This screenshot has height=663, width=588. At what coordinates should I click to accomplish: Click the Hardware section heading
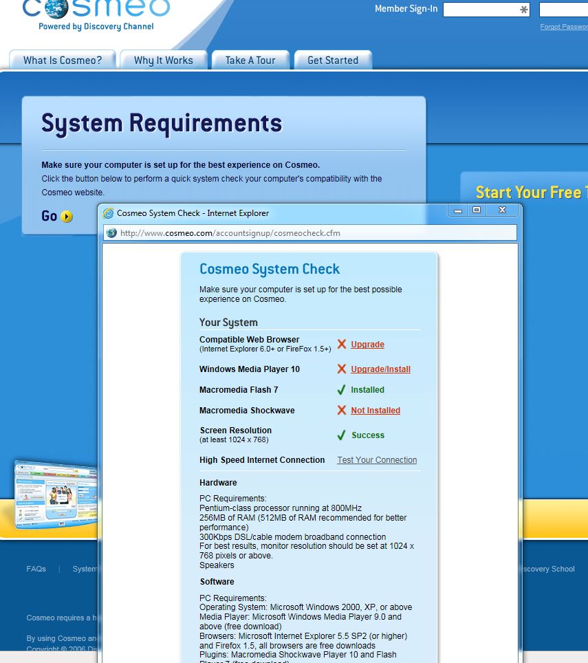click(218, 482)
